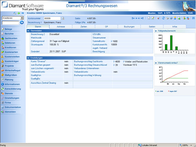Viewport: 196px width, 147px height.
Task: Collapse the Stammdaten section
Action: (28, 31)
